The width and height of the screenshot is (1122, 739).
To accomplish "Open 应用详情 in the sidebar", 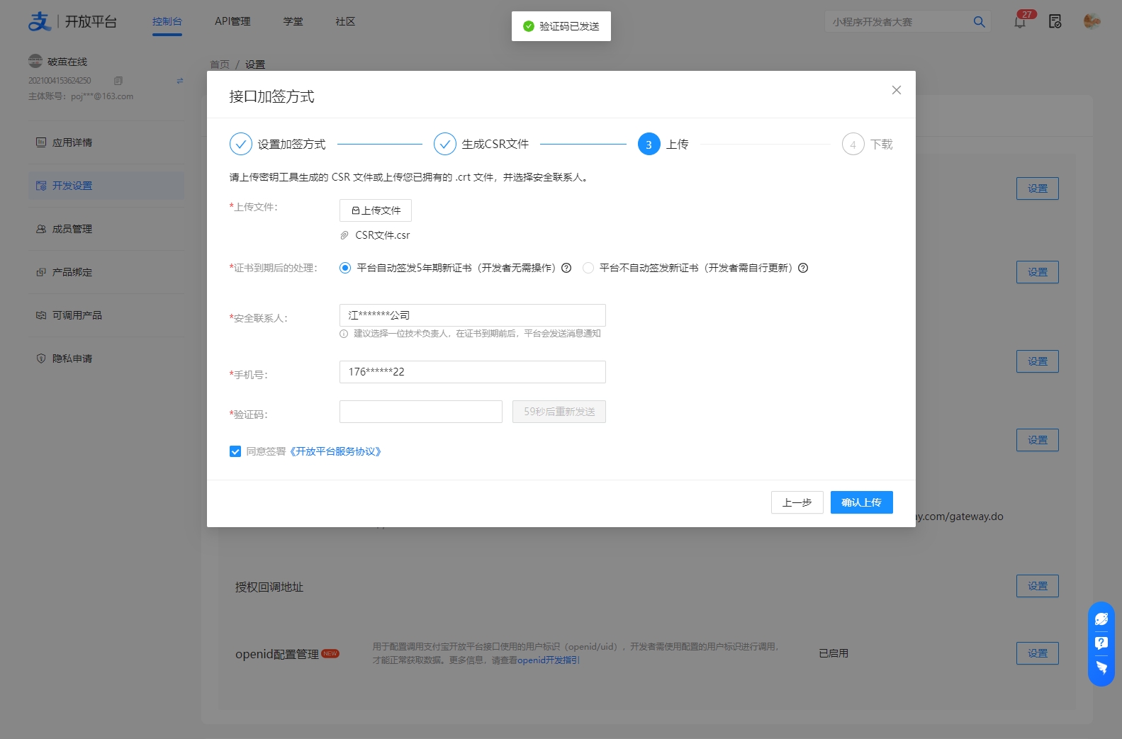I will 106,142.
